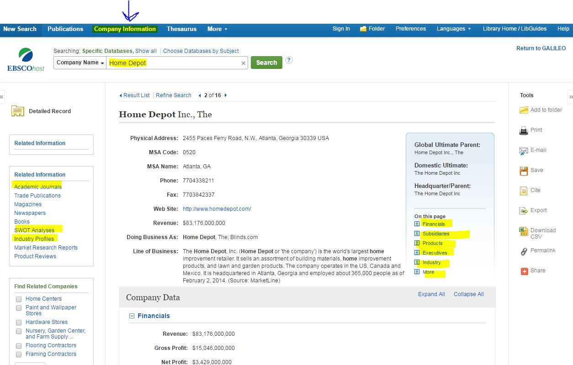
Task: Switch to the Company Information tab
Action: (124, 29)
